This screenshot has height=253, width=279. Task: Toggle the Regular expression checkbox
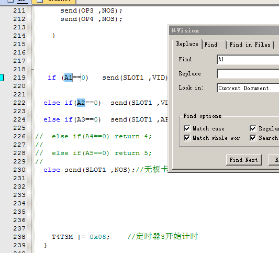pyautogui.click(x=253, y=128)
